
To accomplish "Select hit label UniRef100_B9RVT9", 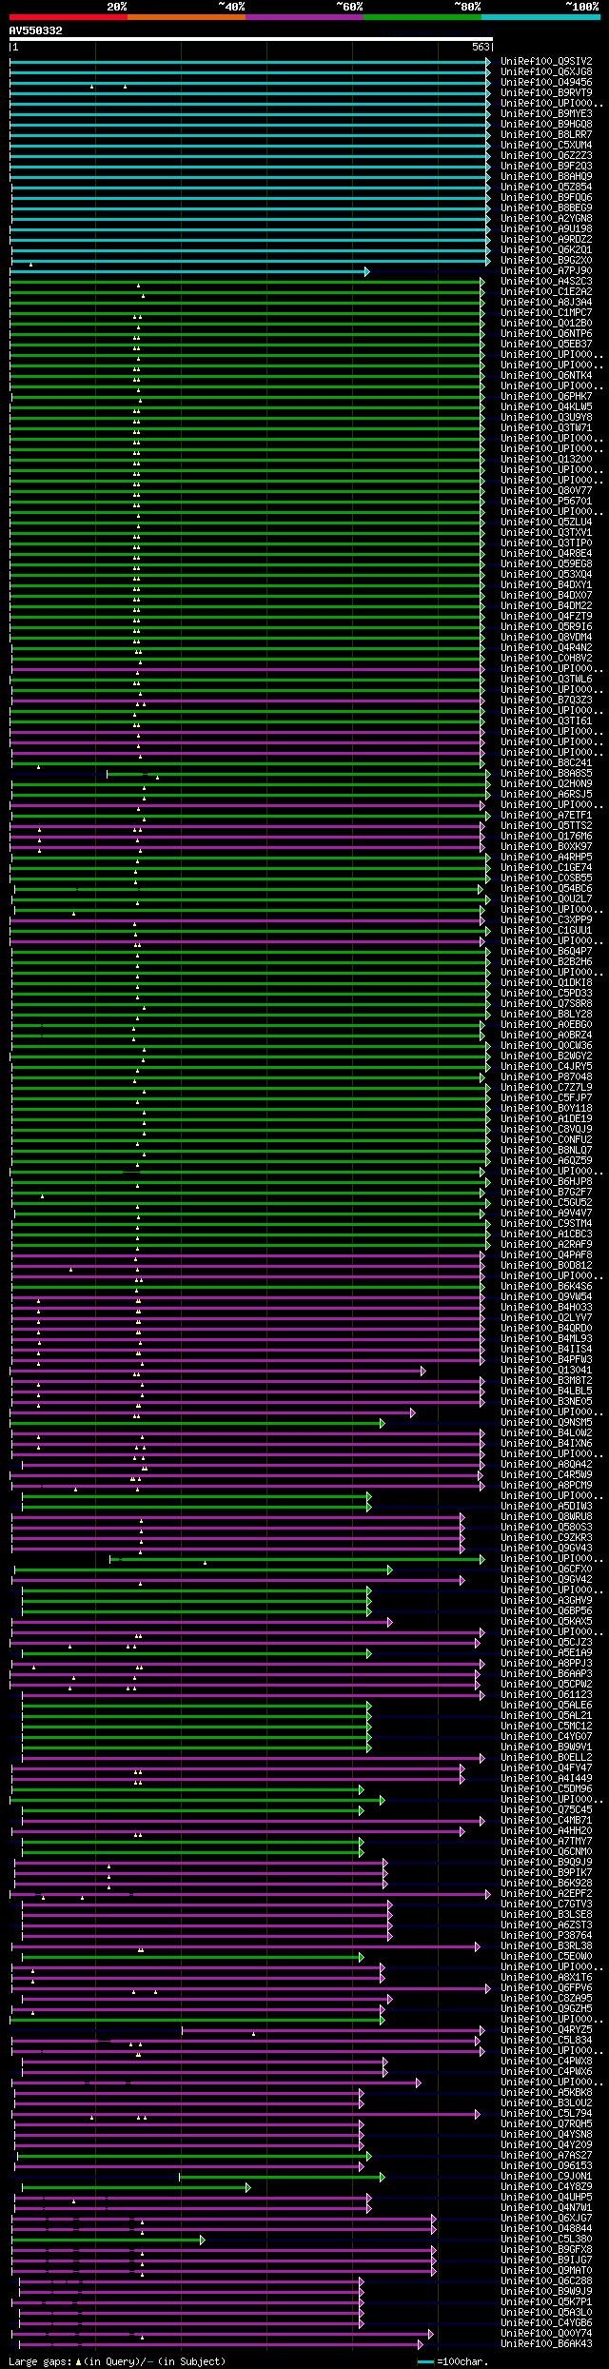I will [546, 92].
